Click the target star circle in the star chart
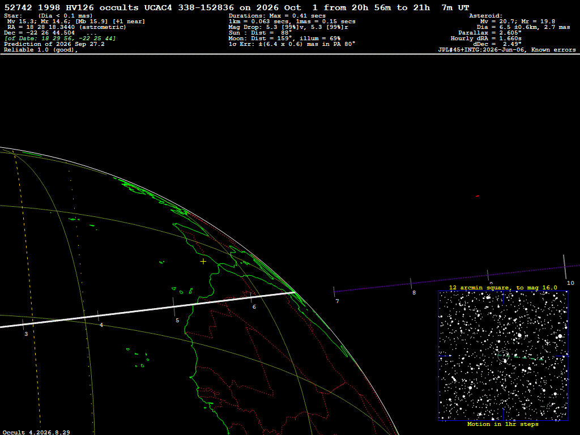 (504, 356)
